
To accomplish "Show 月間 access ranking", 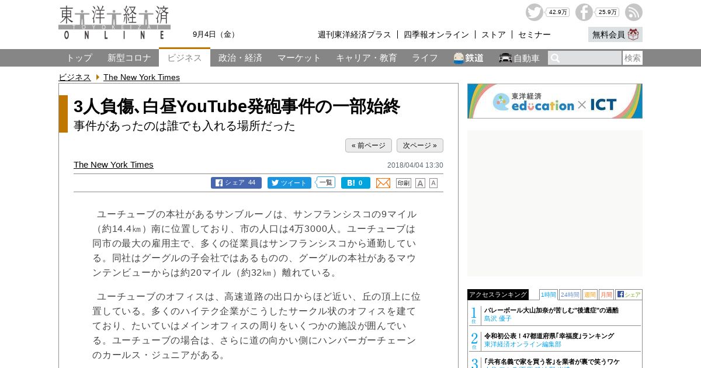I will click(x=606, y=294).
